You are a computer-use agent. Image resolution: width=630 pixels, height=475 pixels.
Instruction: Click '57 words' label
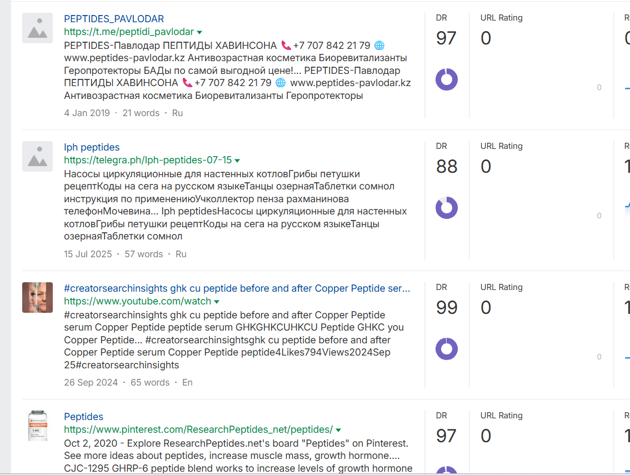pyautogui.click(x=144, y=254)
